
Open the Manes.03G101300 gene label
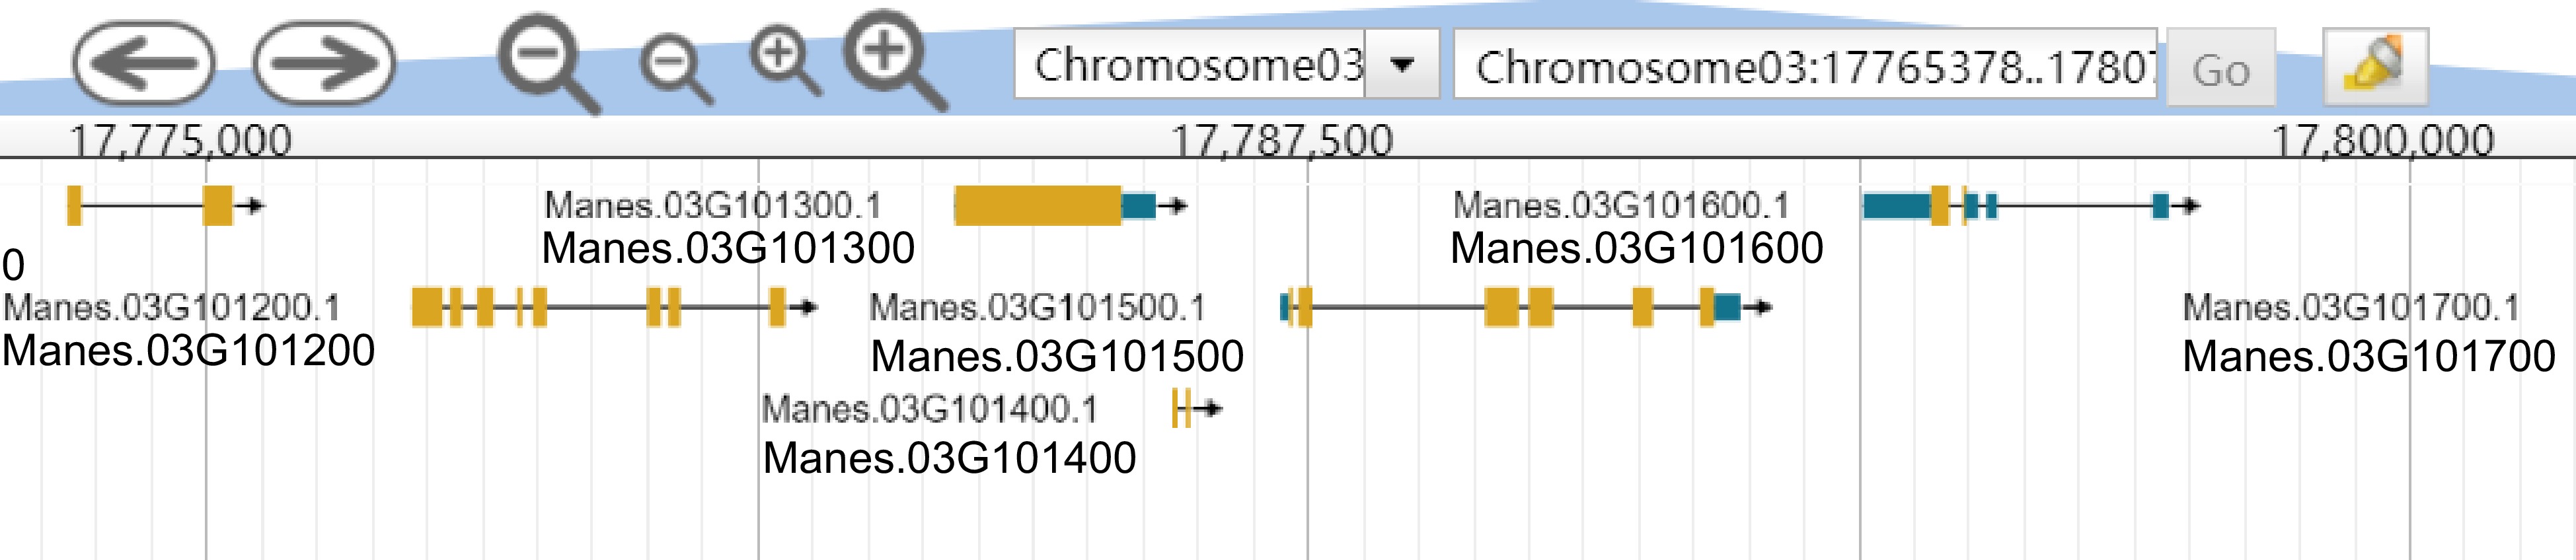[x=728, y=248]
